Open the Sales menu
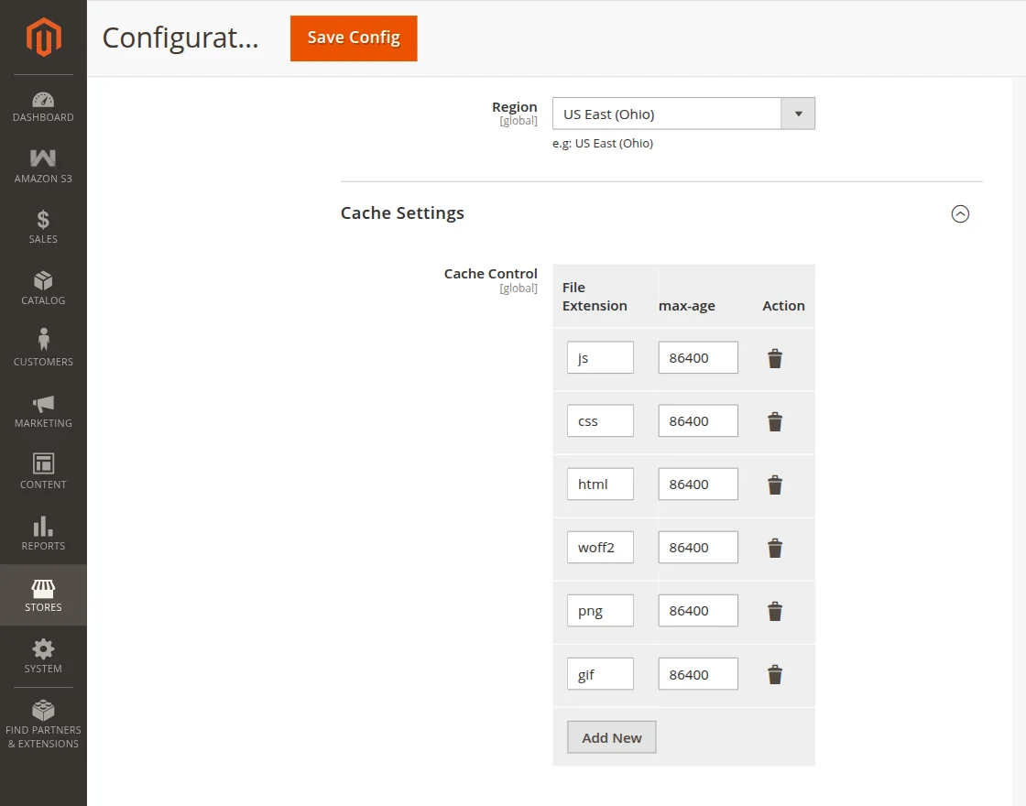 [43, 227]
